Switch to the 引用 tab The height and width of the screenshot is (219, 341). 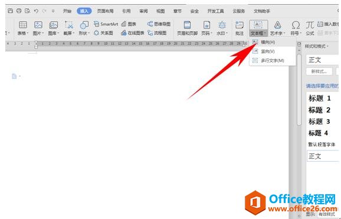(x=126, y=11)
